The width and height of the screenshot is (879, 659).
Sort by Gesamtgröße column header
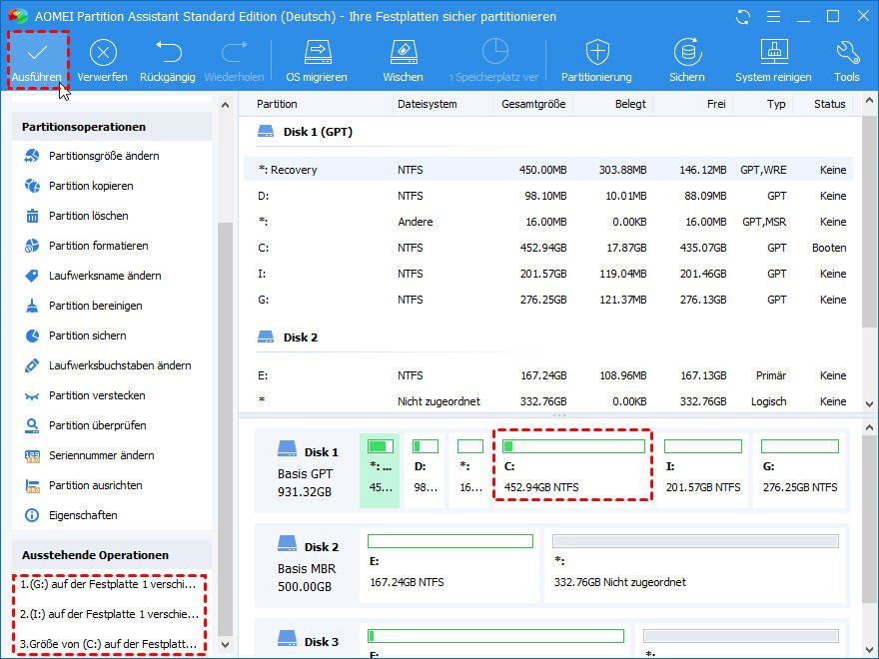pos(533,104)
